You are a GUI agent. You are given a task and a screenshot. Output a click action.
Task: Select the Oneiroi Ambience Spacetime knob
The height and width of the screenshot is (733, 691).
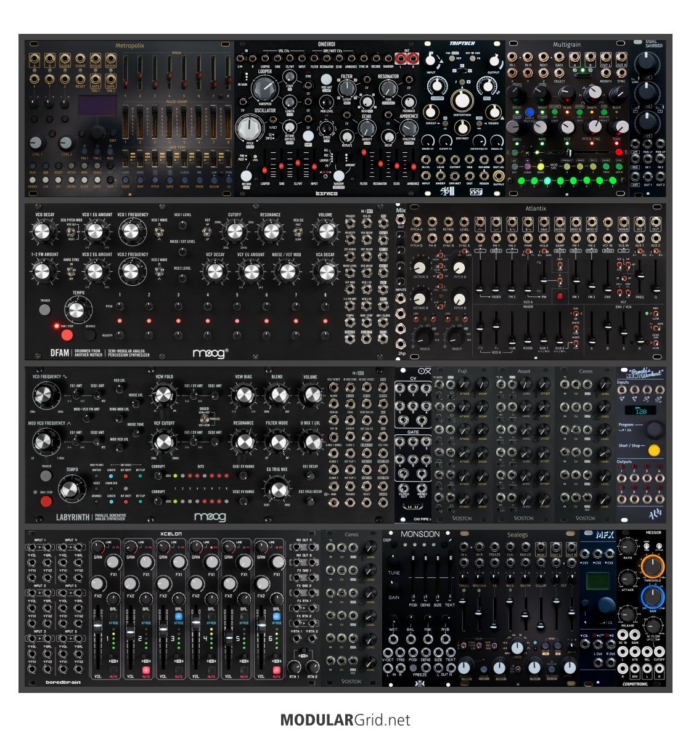pyautogui.click(x=409, y=128)
